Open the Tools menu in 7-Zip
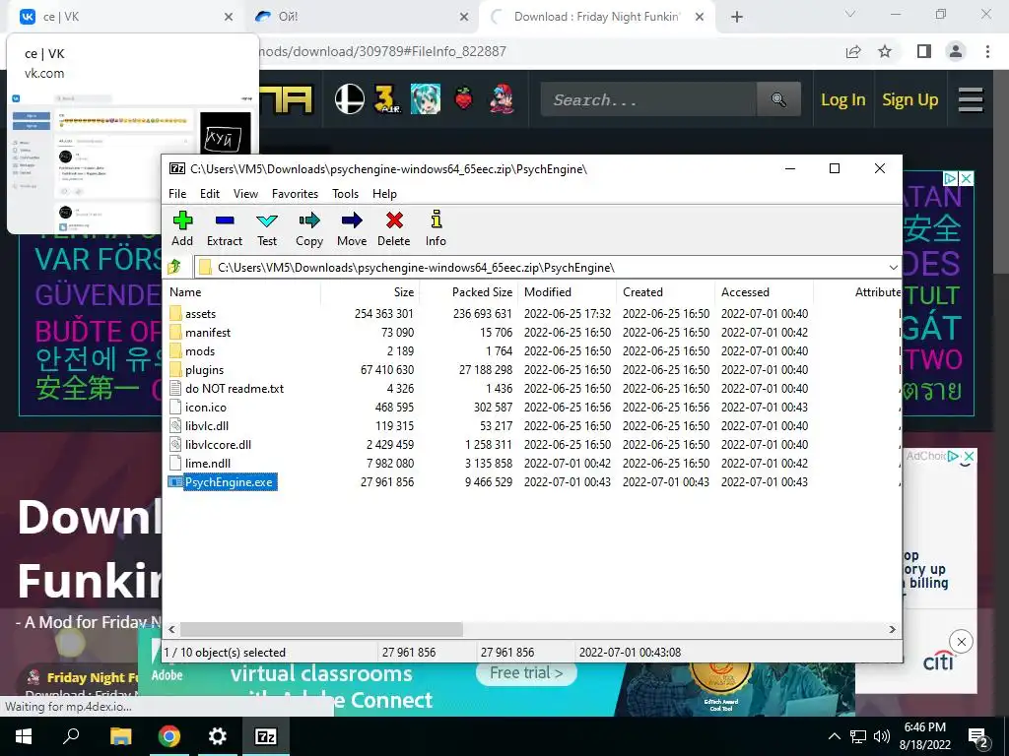1009x756 pixels. click(x=346, y=194)
